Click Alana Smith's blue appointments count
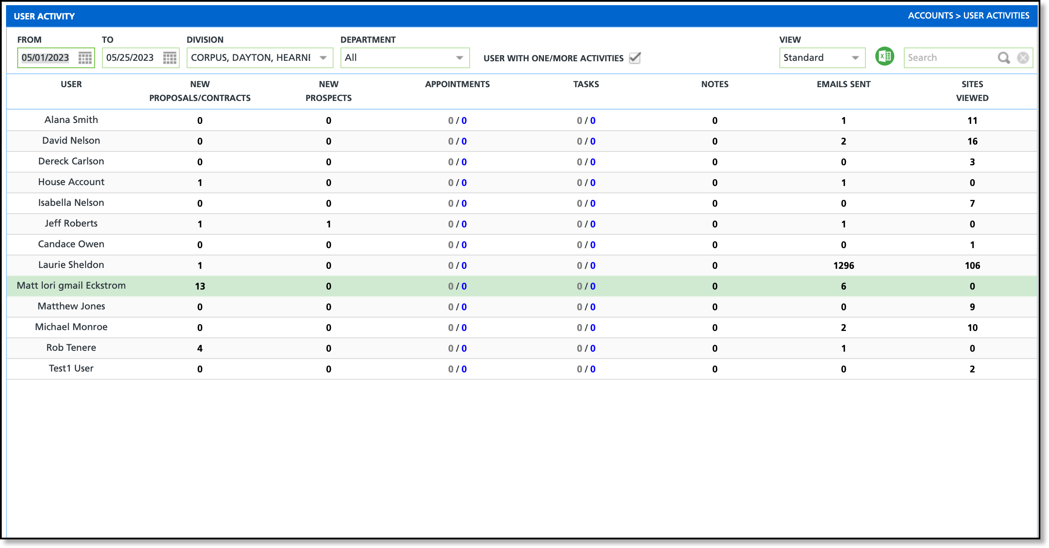Viewport: 1049px width, 548px height. 464,121
